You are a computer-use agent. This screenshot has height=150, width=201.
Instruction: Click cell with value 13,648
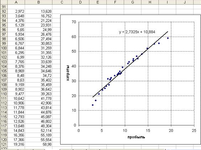[16, 126]
